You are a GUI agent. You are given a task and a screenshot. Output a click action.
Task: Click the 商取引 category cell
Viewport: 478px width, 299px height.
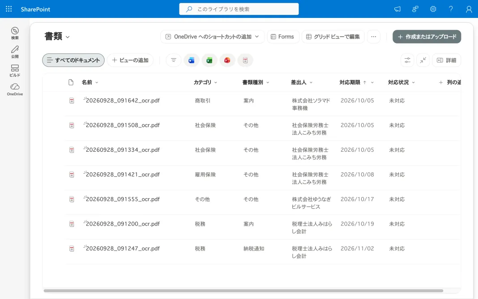[x=203, y=101]
